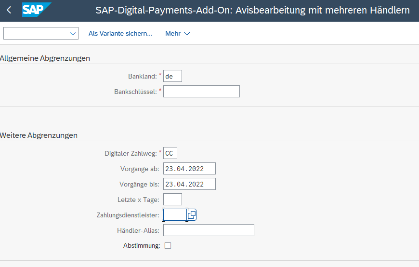Screen dimensions: 419x267
Task: Click the Vorgänge bis date field
Action: tap(189, 184)
